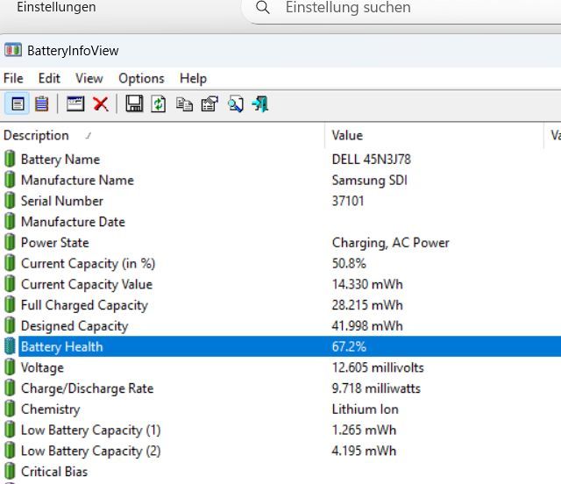Viewport: 561px width, 484px height.
Task: Click the Value column header
Action: click(x=347, y=135)
